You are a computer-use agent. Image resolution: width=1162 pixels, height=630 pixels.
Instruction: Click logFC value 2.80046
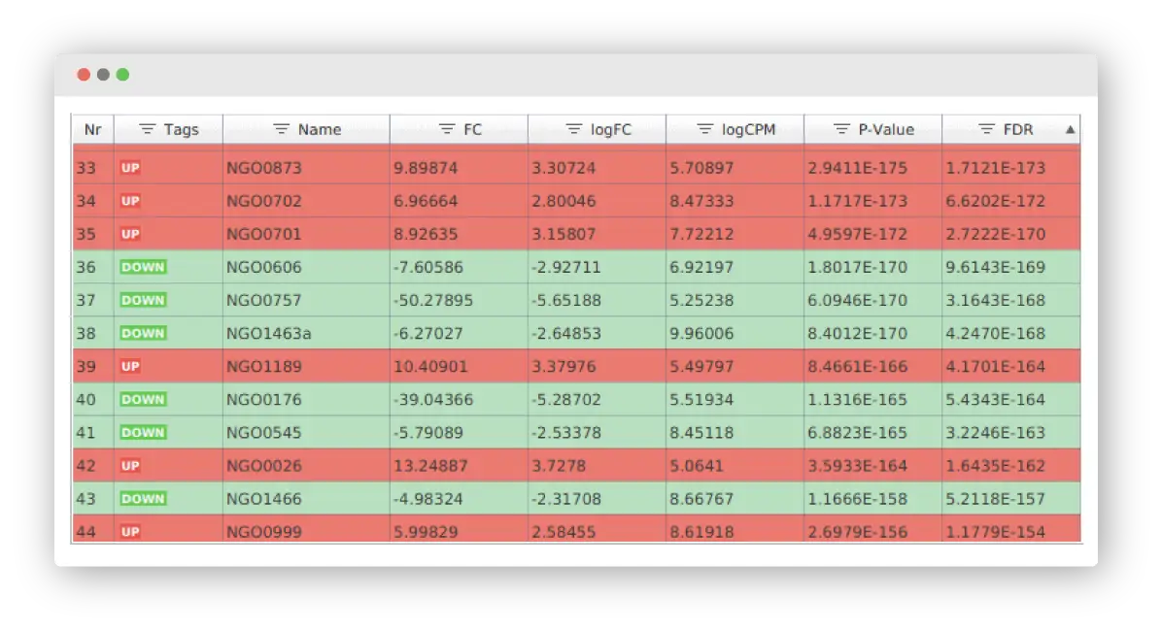pyautogui.click(x=564, y=201)
